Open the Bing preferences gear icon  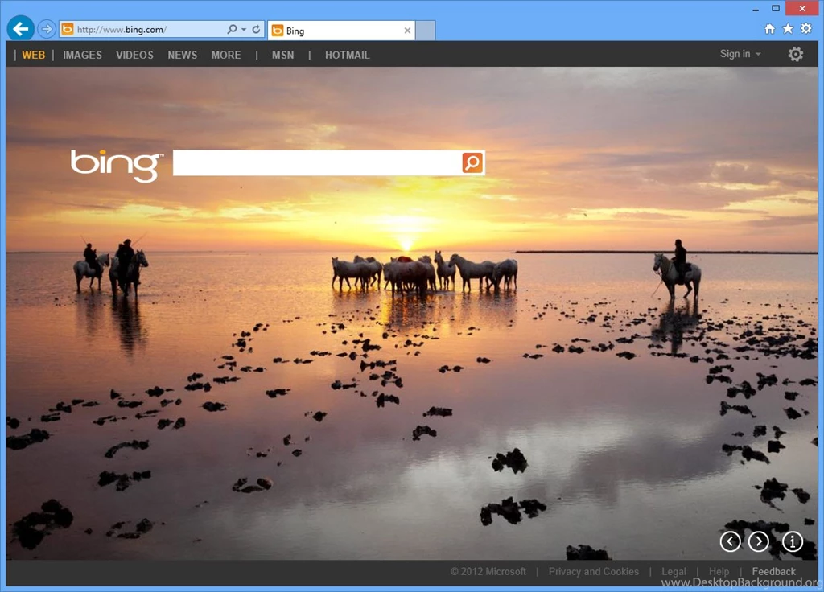795,54
